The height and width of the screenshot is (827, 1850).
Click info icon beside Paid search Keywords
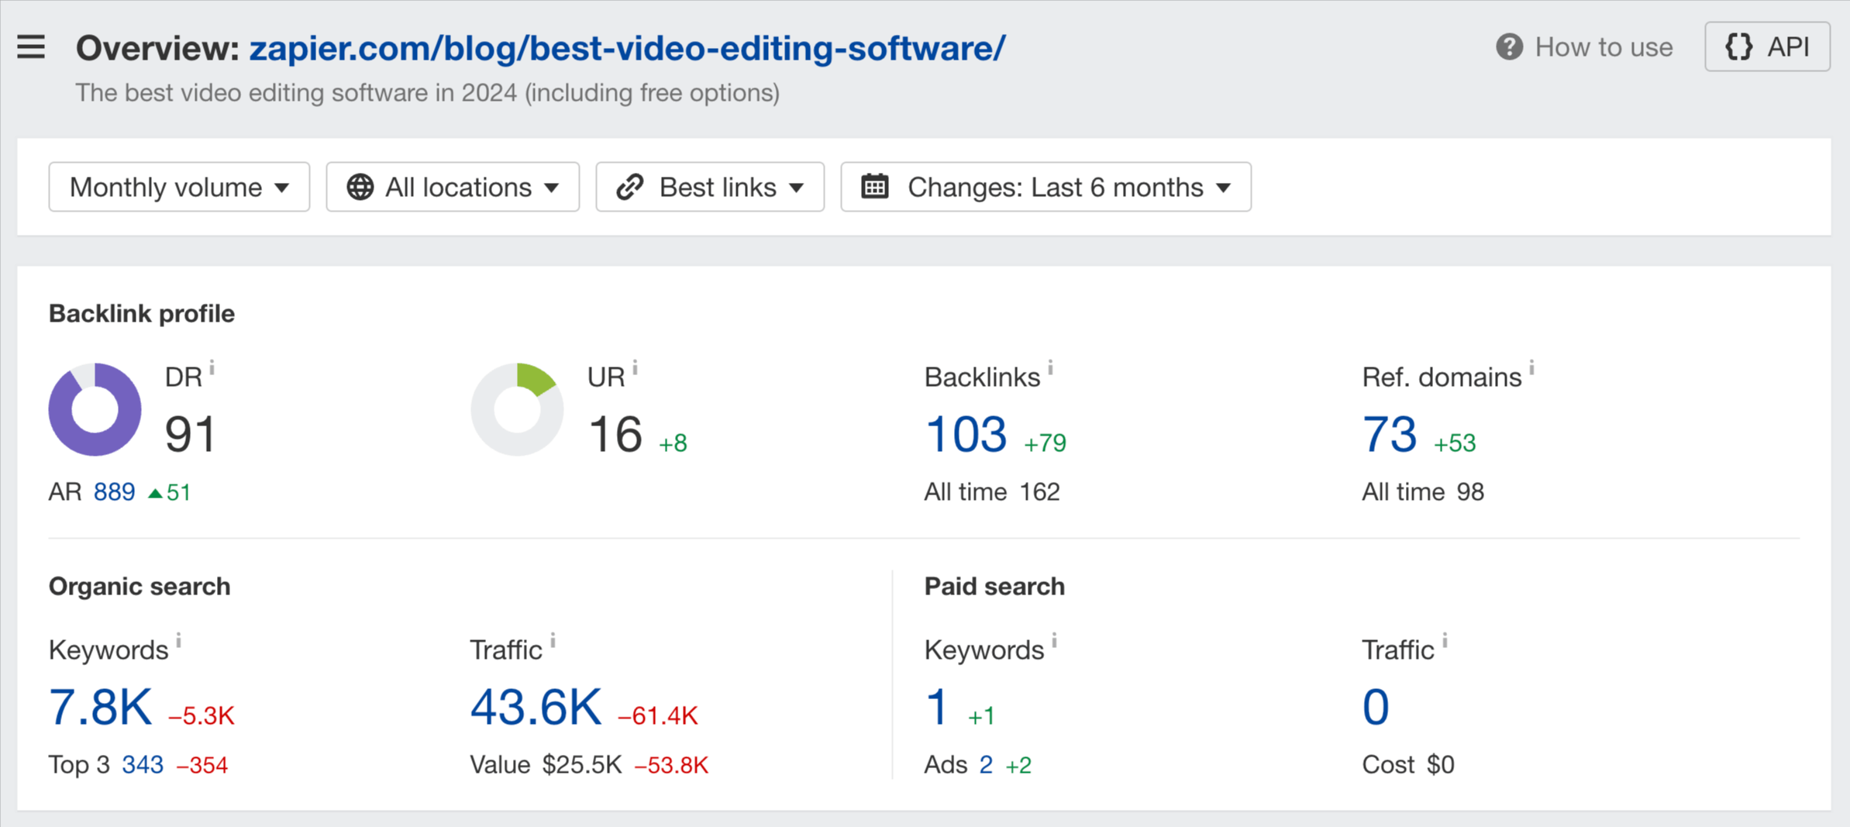coord(1054,640)
